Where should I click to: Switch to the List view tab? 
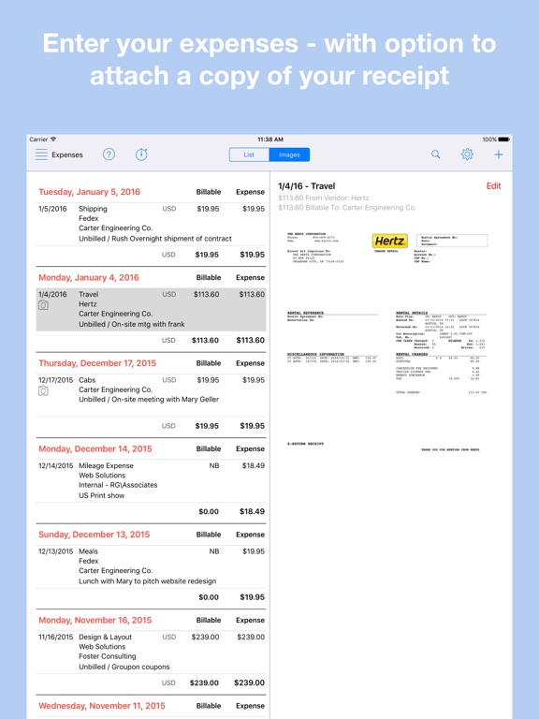point(249,154)
